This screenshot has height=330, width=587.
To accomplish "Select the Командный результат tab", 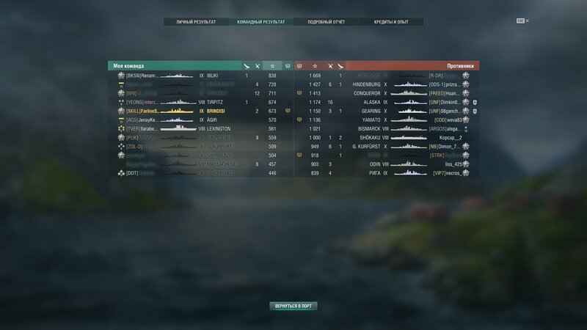I will pyautogui.click(x=261, y=22).
